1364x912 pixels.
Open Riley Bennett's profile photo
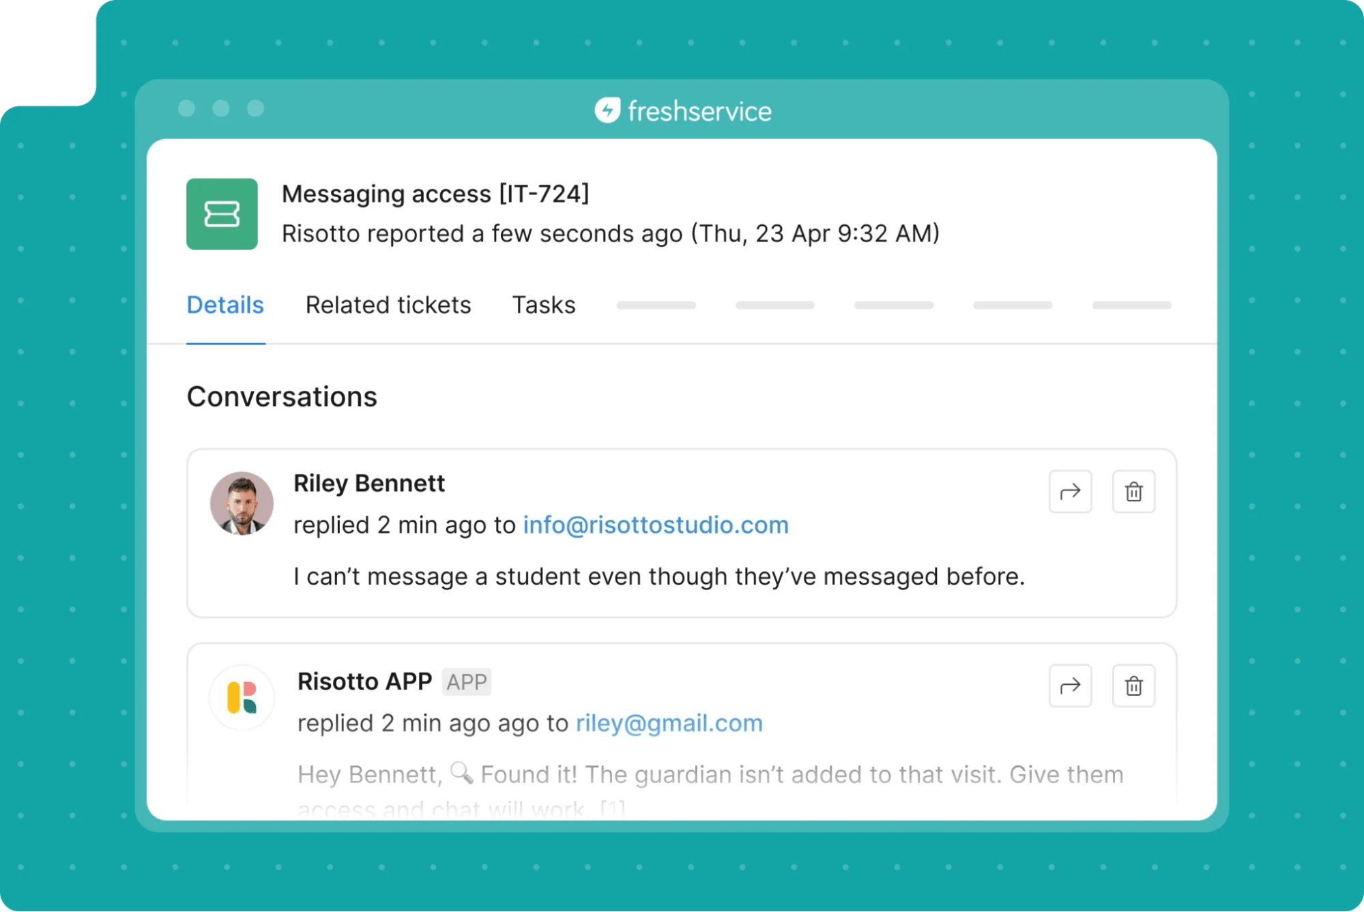coord(242,503)
